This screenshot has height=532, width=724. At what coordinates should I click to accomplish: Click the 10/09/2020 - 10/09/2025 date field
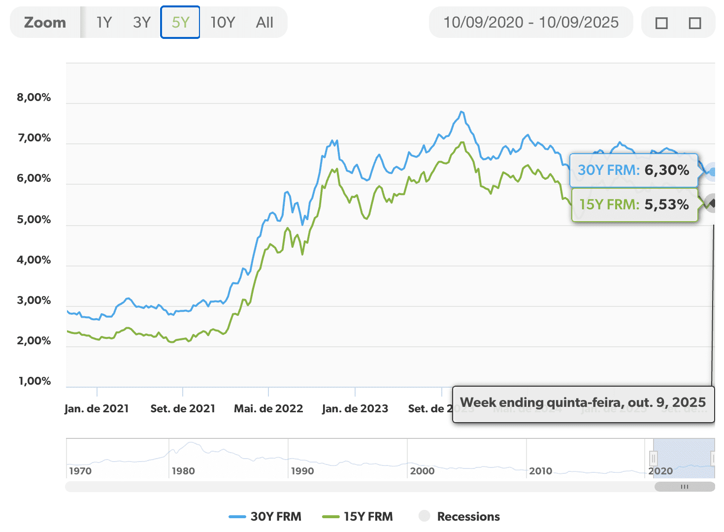(x=531, y=23)
